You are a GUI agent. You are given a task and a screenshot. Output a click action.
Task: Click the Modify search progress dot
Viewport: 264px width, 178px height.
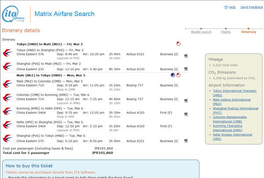(x=201, y=29)
